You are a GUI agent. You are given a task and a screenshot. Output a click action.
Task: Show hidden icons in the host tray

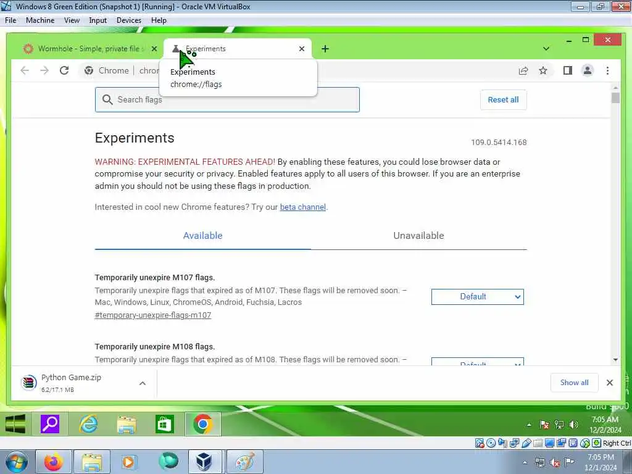pos(525,462)
